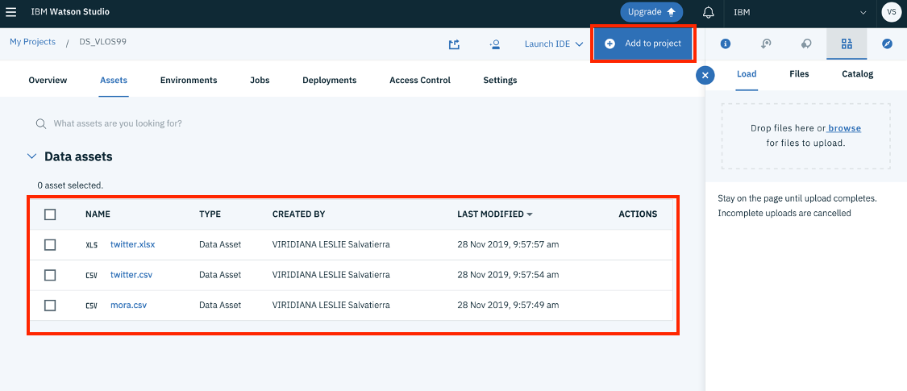This screenshot has width=907, height=391.
Task: Click the TYPE column header
Action: [210, 214]
